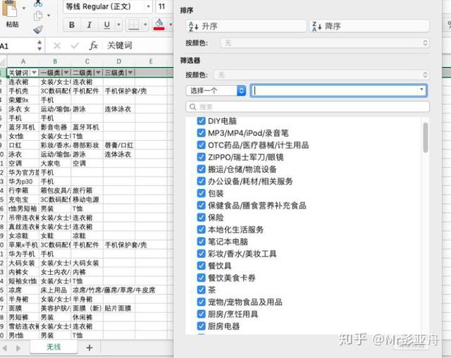Uncheck 保健食品/膳食营养补充食品 checkbox

tap(201, 205)
